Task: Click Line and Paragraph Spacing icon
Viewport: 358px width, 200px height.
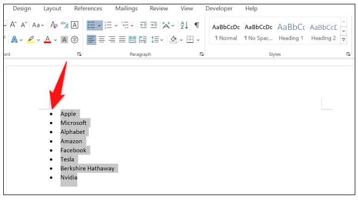Action: click(x=155, y=40)
